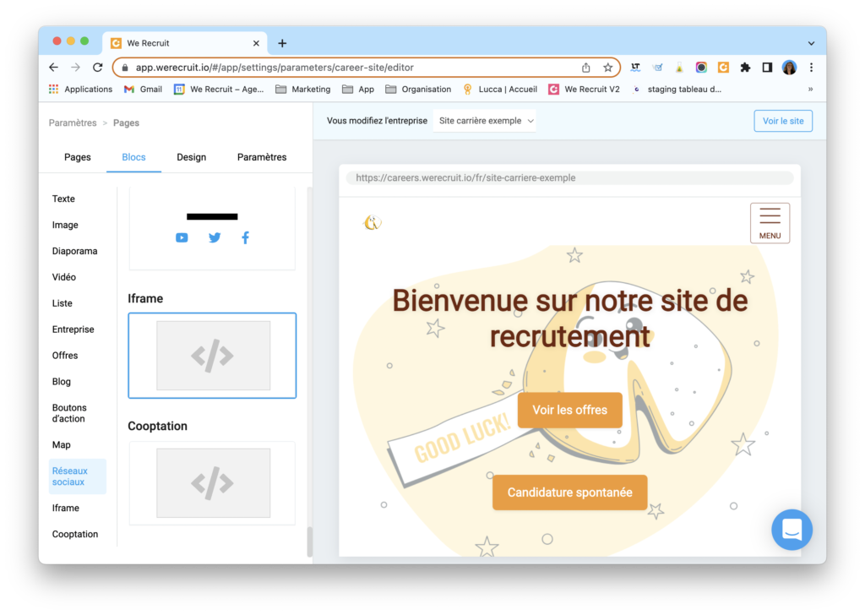Viewport: 865px width, 615px height.
Task: Select the Cooptation block thumbnail
Action: [x=212, y=482]
